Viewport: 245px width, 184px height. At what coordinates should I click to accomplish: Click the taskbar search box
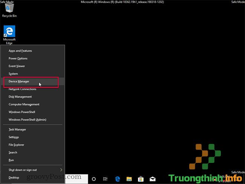coord(77,179)
